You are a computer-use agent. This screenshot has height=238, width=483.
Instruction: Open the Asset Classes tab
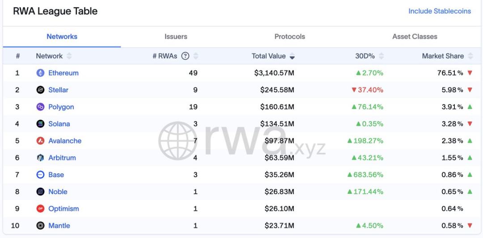tap(415, 37)
